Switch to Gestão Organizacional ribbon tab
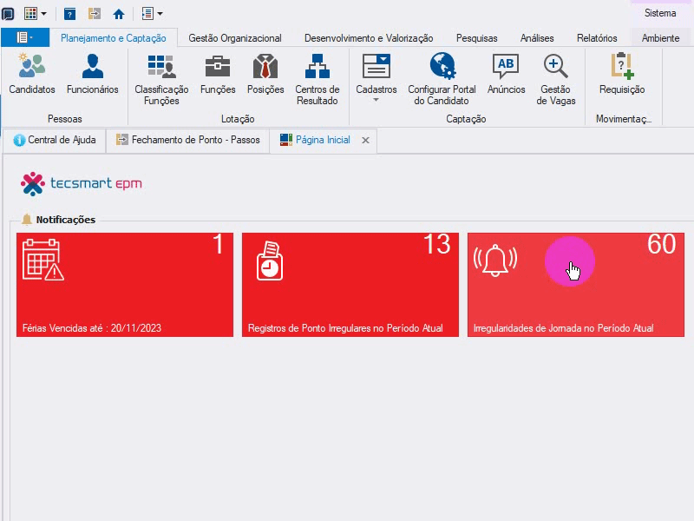This screenshot has width=694, height=521. 235,38
